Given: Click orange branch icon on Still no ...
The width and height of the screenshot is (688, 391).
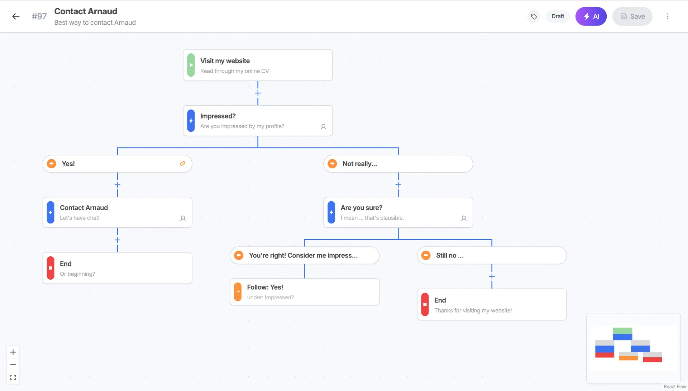Looking at the screenshot, I should [426, 255].
